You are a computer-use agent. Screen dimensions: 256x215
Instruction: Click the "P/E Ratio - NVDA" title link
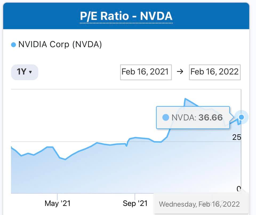click(x=126, y=16)
